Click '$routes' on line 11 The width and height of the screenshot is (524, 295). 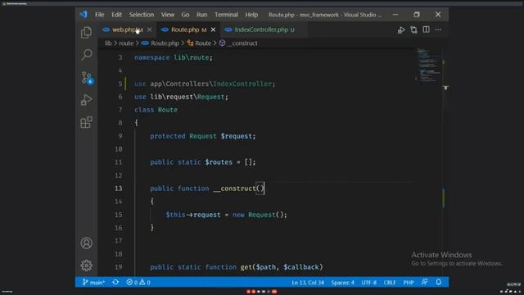click(219, 162)
